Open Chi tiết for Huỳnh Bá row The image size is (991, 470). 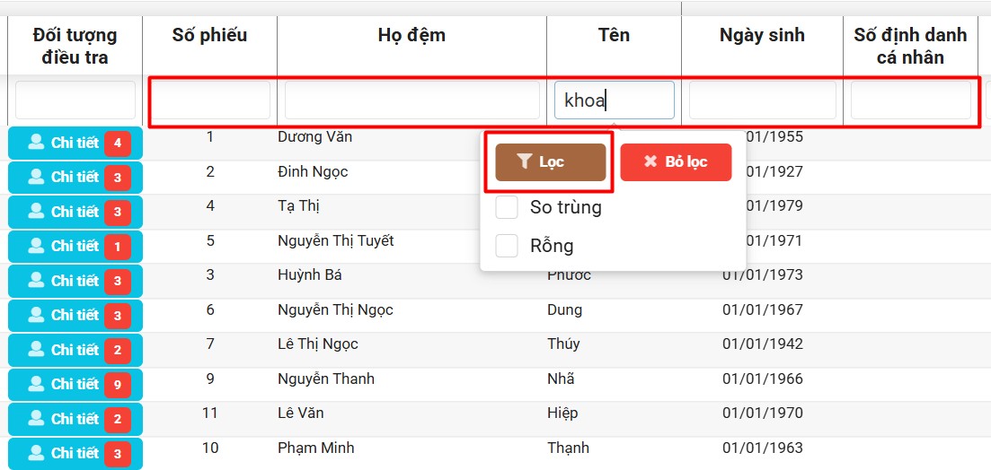pyautogui.click(x=75, y=281)
